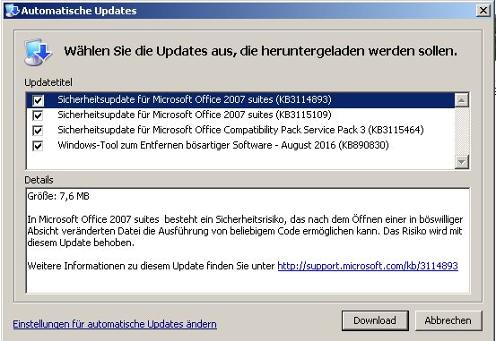Select the Compatibility Pack KB3115464 list row
The width and height of the screenshot is (496, 341).
[x=240, y=130]
